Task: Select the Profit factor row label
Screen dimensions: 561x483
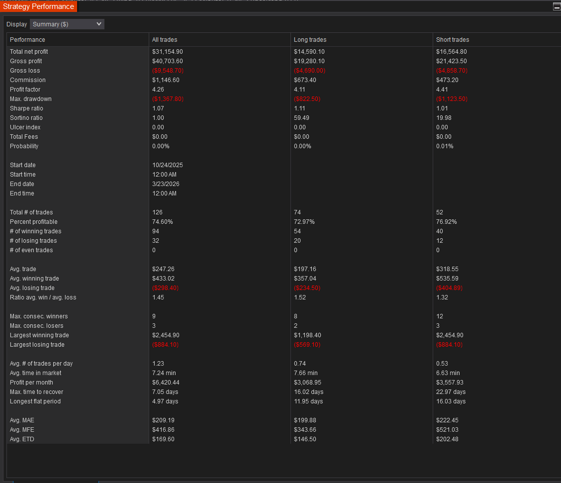Action: tap(25, 90)
